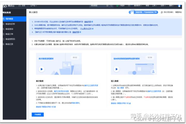186x124 pixels.
Task: Open the 总览 home link in top bar
Action: (x=22, y=6)
